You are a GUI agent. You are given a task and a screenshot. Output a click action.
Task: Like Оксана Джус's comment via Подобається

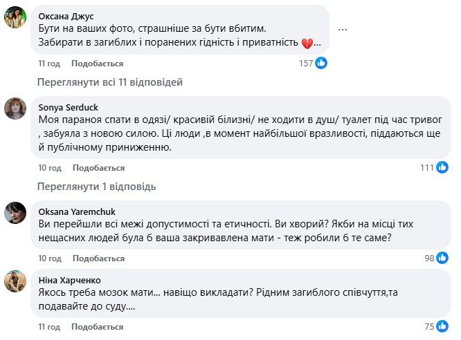click(98, 64)
